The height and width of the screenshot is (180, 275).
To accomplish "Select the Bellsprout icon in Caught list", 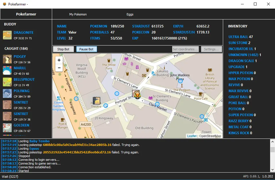I will click(x=7, y=82).
